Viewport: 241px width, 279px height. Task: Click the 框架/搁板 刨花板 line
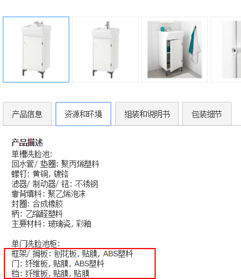(x=72, y=254)
